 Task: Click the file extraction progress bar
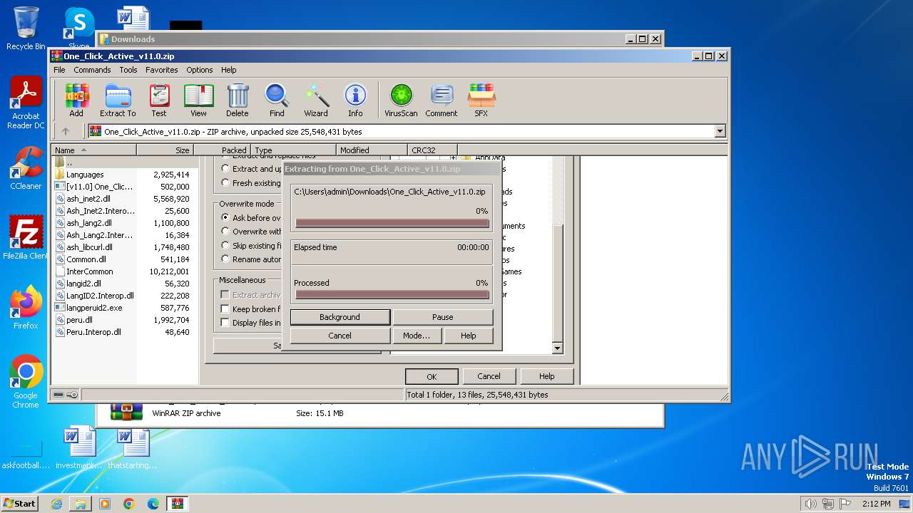pos(392,223)
